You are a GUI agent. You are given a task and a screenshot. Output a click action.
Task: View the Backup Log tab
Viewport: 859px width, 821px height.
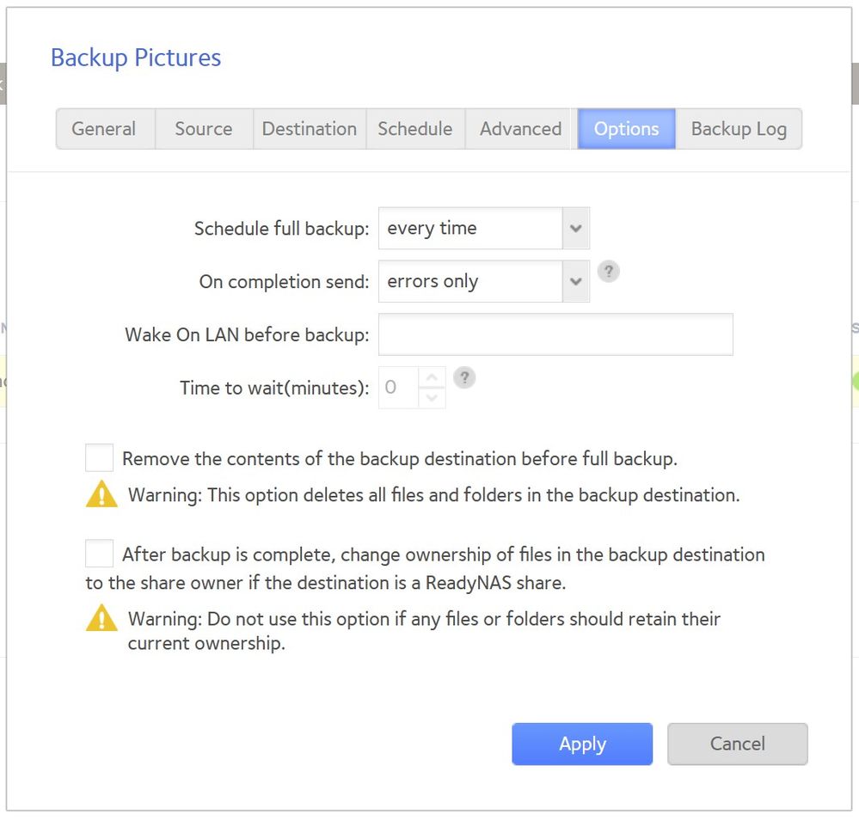pos(739,129)
